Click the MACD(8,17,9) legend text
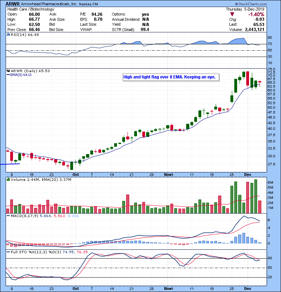The width and height of the screenshot is (281, 292). [x=25, y=216]
